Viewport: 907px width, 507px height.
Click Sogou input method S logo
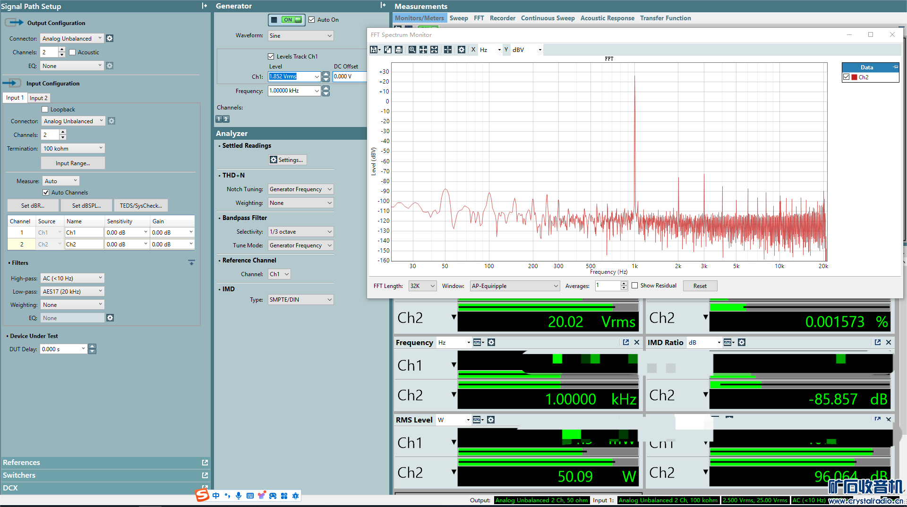coord(202,495)
